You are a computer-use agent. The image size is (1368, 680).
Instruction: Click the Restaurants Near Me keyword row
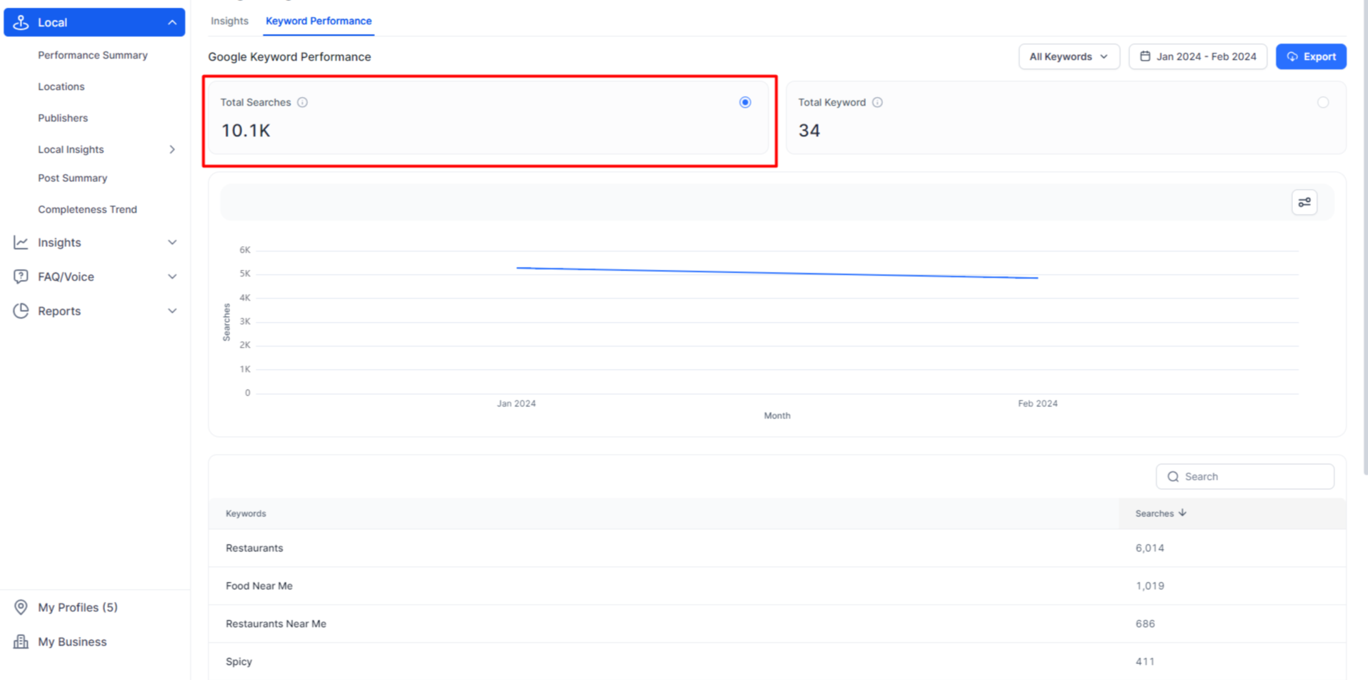pos(777,624)
